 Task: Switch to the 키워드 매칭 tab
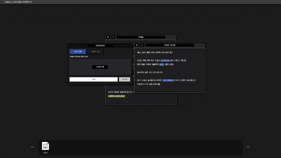point(77,52)
